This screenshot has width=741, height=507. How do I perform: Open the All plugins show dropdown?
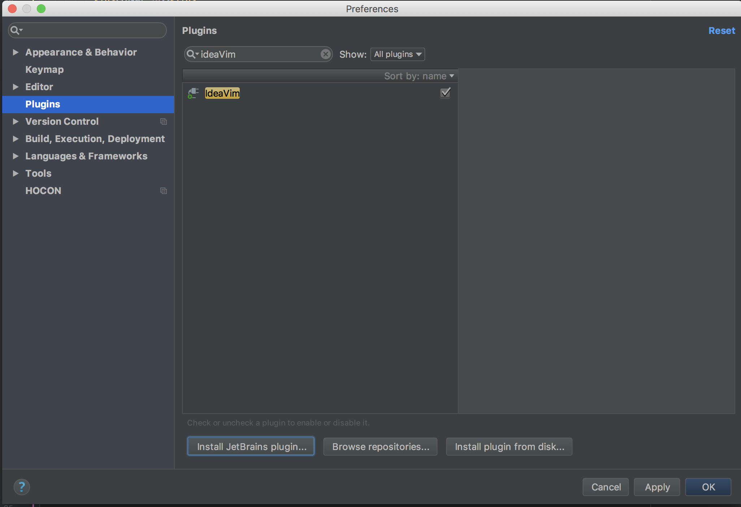(x=398, y=54)
